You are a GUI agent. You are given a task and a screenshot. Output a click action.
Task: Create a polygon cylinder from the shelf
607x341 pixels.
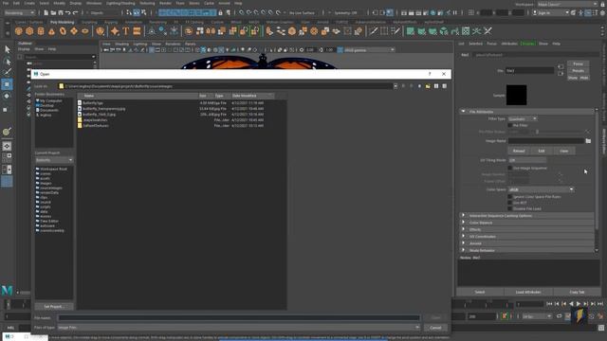[41, 31]
